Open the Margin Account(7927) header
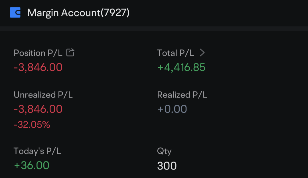308x178 pixels. pos(78,13)
